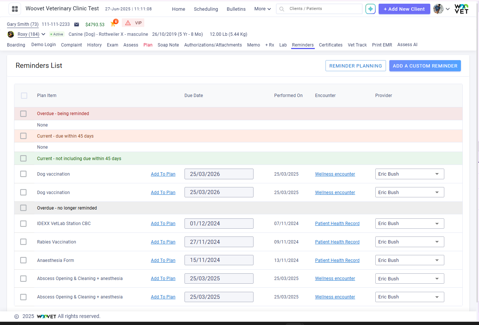The width and height of the screenshot is (479, 325).
Task: Check the IDEXX VetLab Station CBC checkbox
Action: tap(23, 224)
